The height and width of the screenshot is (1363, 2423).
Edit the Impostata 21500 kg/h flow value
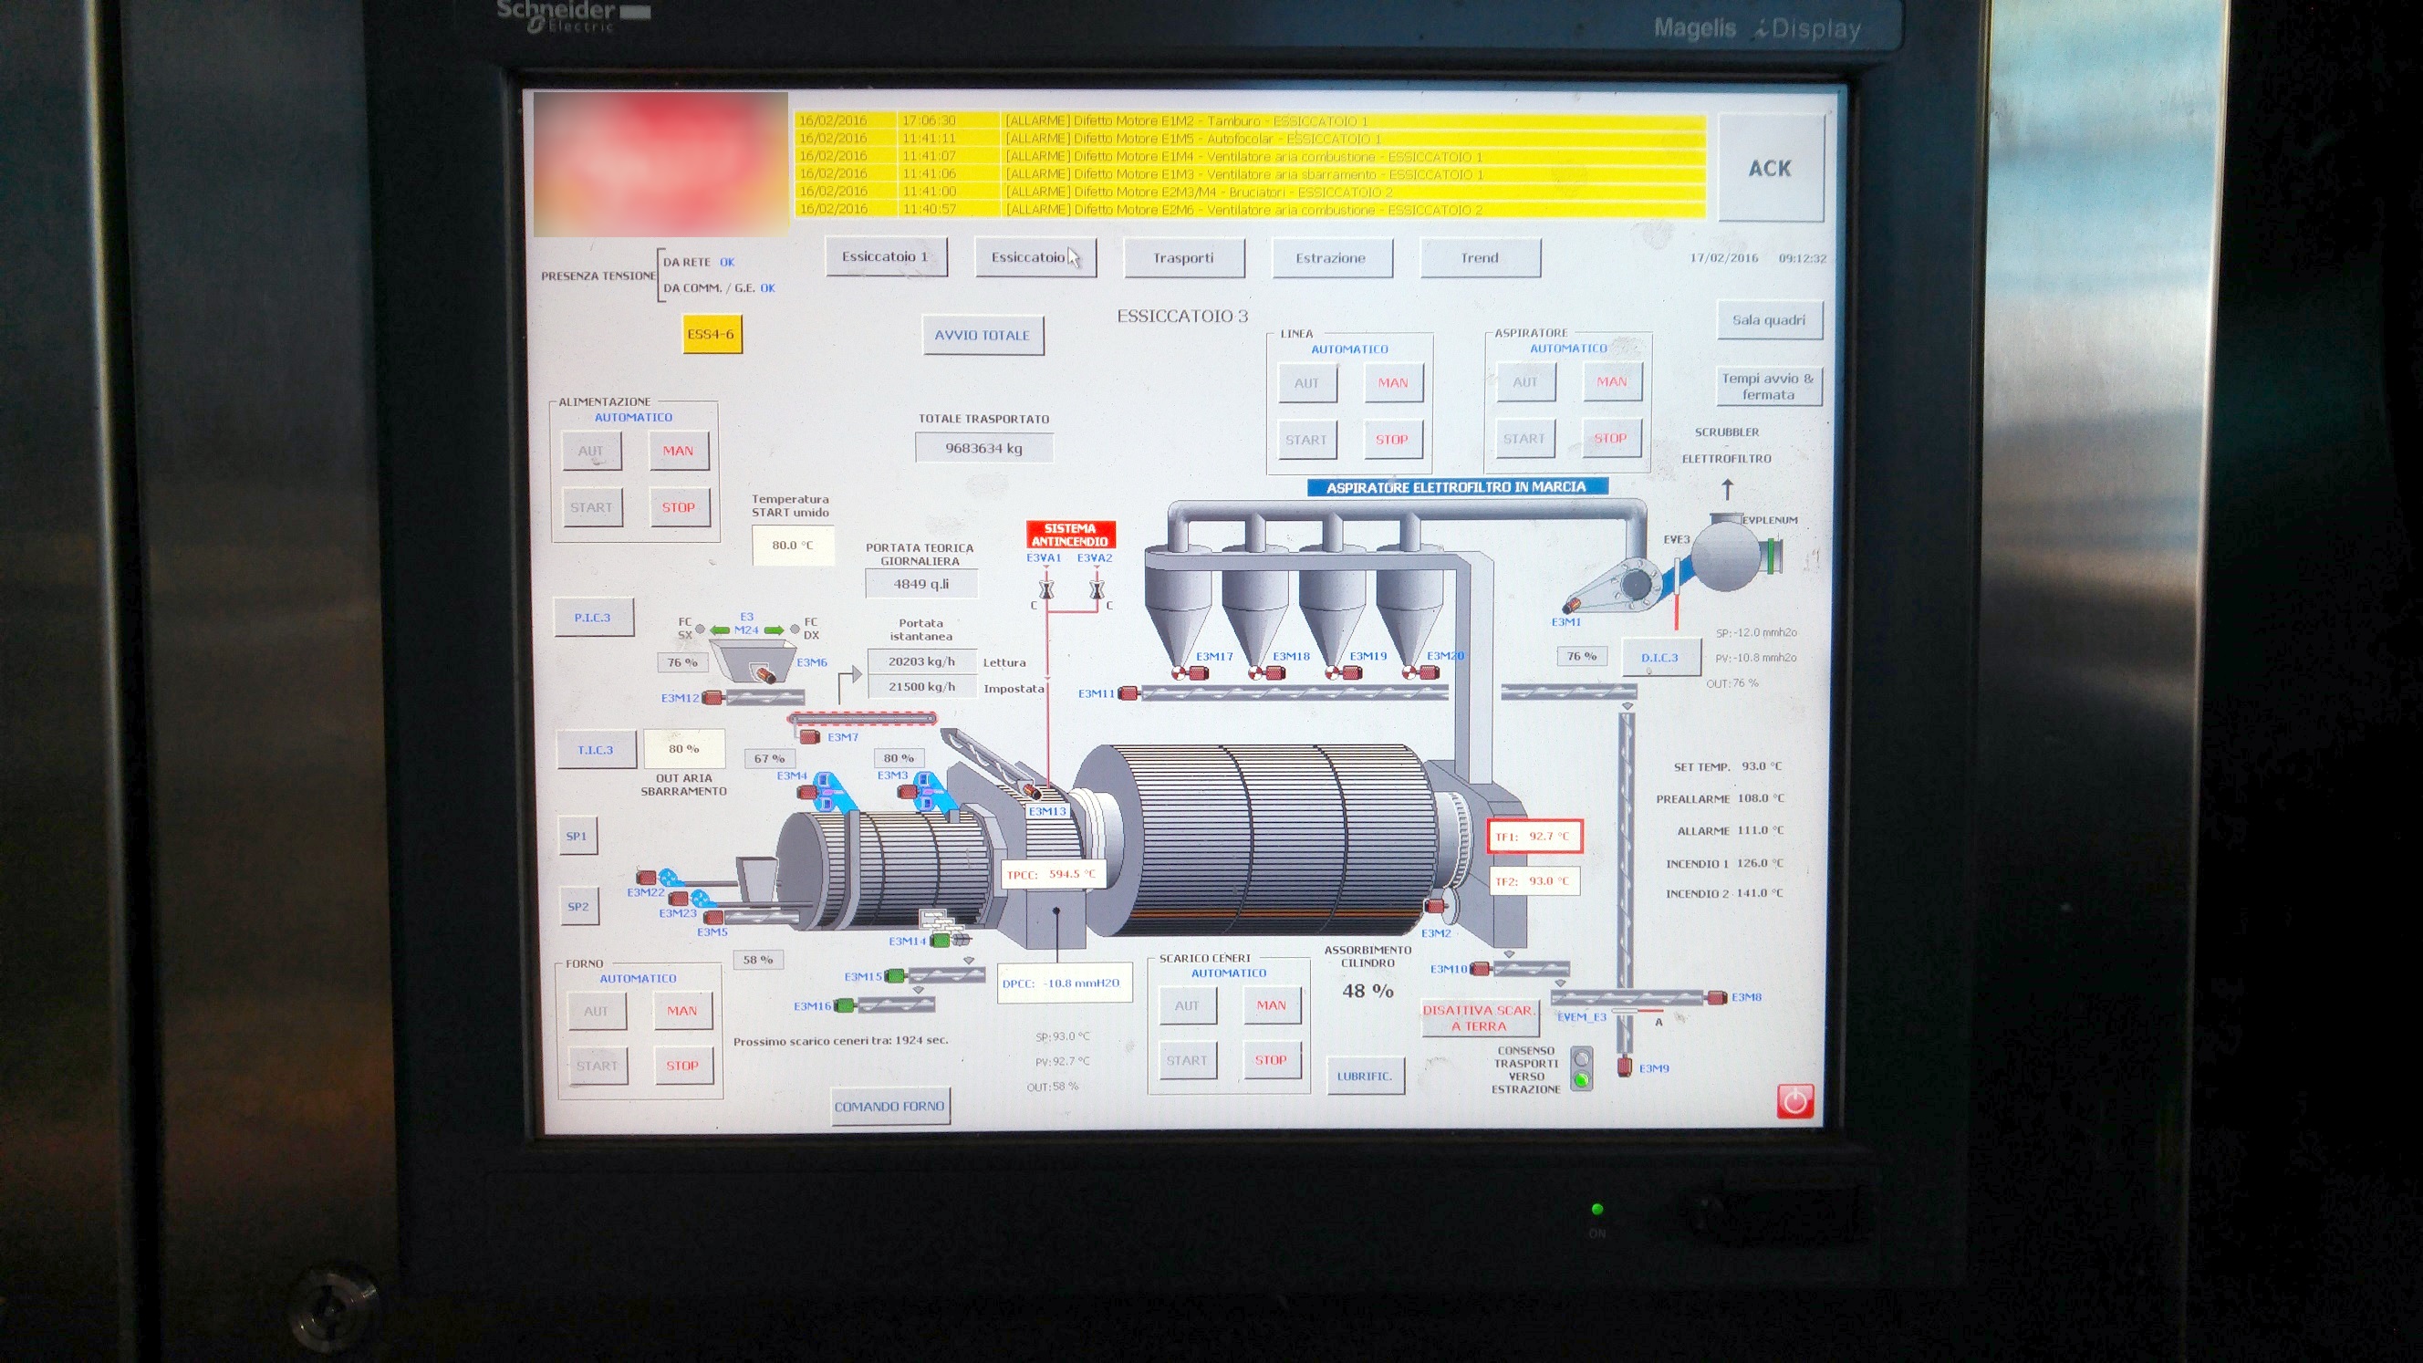coord(922,687)
